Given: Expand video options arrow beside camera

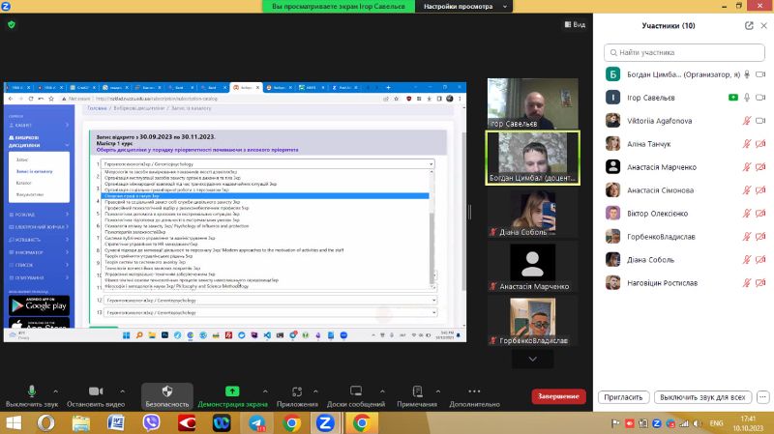Looking at the screenshot, I should (122, 389).
